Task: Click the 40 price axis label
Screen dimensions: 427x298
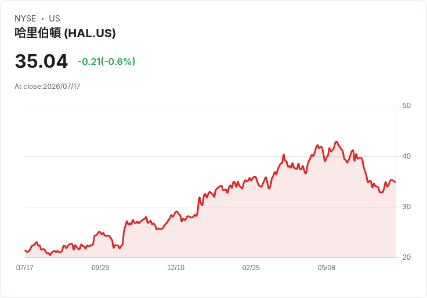Action: [x=406, y=156]
